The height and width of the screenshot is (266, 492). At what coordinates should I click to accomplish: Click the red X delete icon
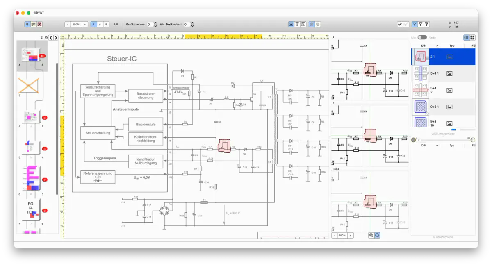39,24
